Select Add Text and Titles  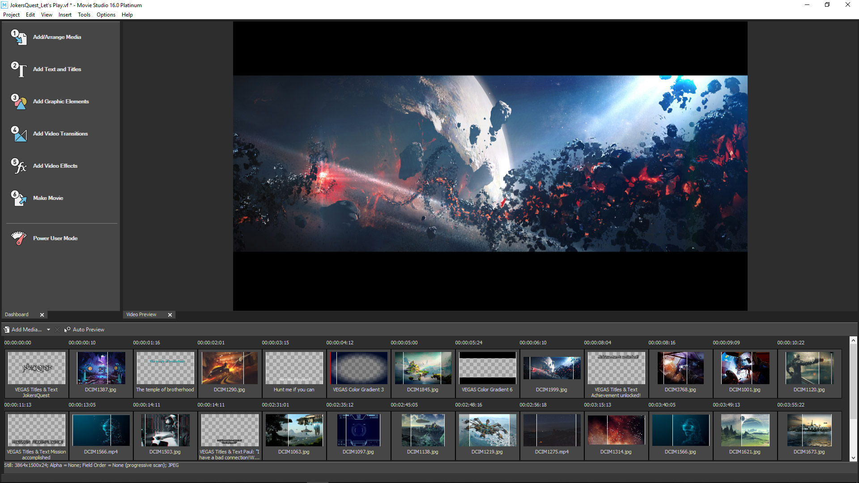tap(56, 69)
